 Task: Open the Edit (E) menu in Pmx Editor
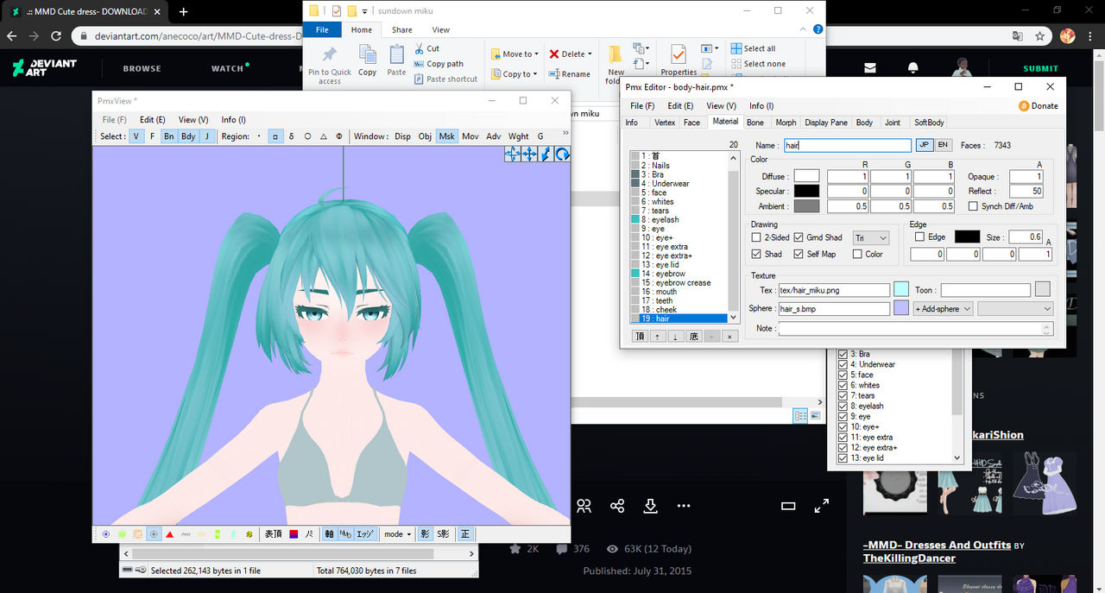click(x=679, y=106)
